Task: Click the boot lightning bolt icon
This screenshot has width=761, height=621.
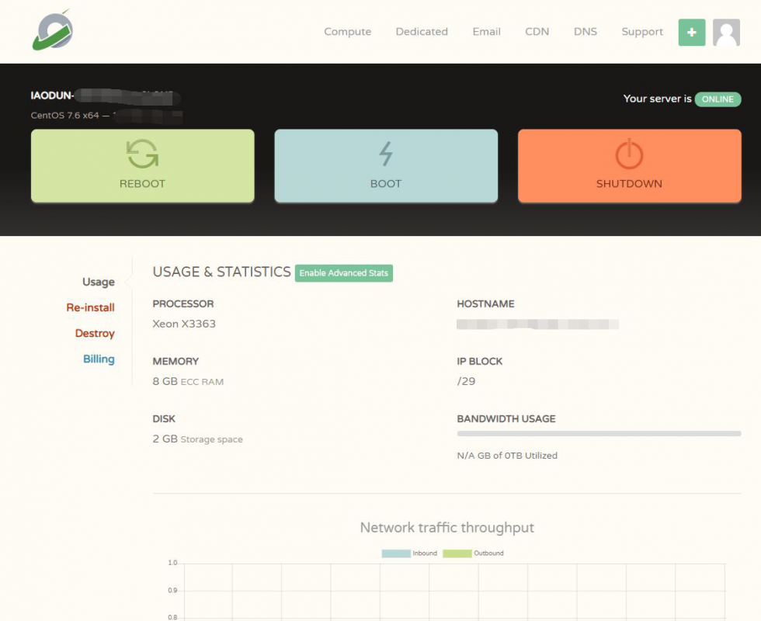Action: (386, 154)
